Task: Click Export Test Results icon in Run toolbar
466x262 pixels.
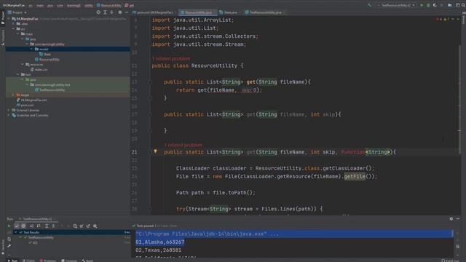Action: point(88,226)
